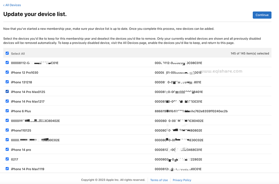
Task: Uncheck iPhone 14 Pro Max0125 checkbox
Action: coord(7,92)
